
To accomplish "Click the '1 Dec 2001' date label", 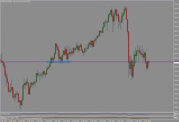I will [40, 121].
